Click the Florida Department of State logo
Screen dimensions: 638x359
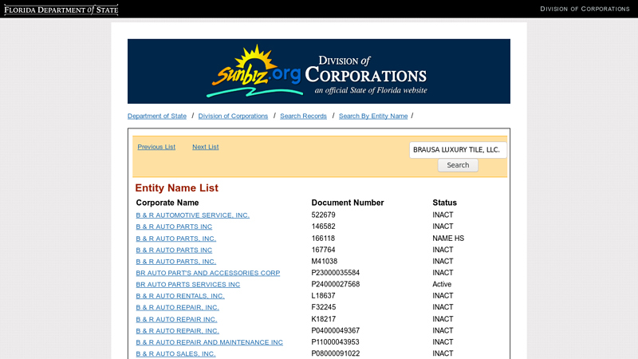[61, 10]
